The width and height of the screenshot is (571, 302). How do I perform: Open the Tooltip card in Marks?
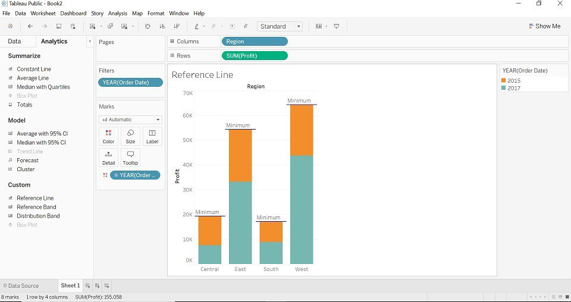(x=130, y=158)
